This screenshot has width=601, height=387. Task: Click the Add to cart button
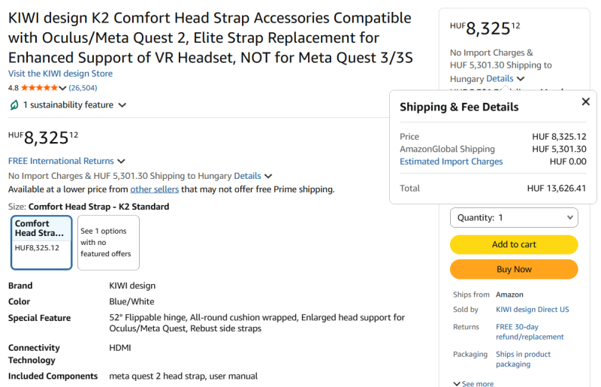pyautogui.click(x=514, y=244)
